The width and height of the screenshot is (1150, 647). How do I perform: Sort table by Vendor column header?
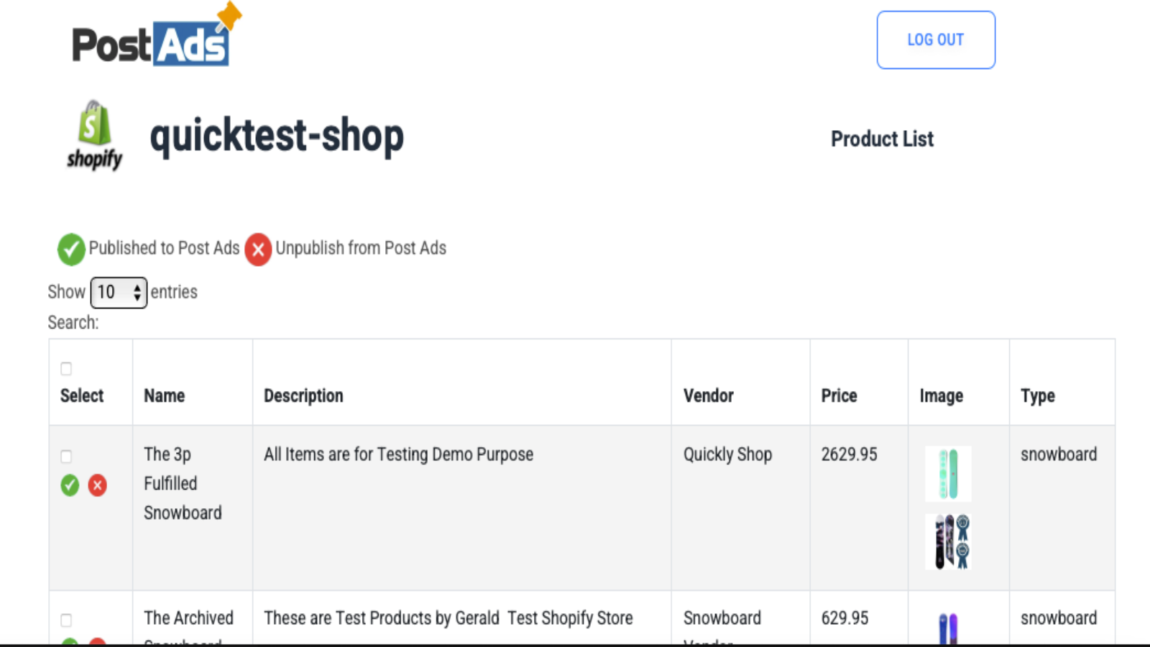708,395
